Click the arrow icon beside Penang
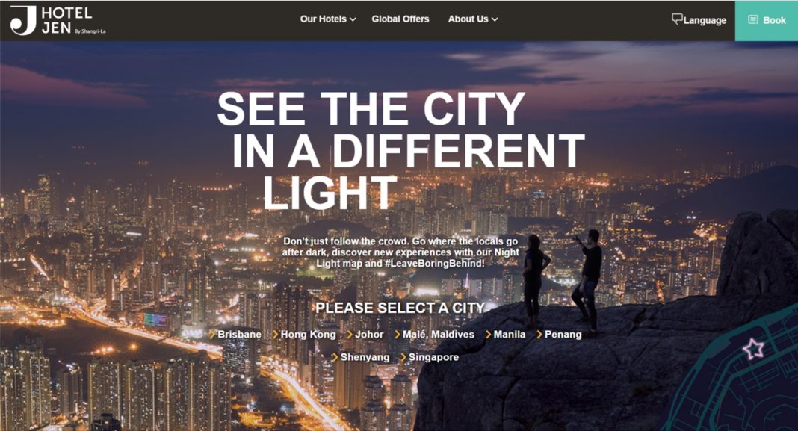This screenshot has width=798, height=431. 539,335
